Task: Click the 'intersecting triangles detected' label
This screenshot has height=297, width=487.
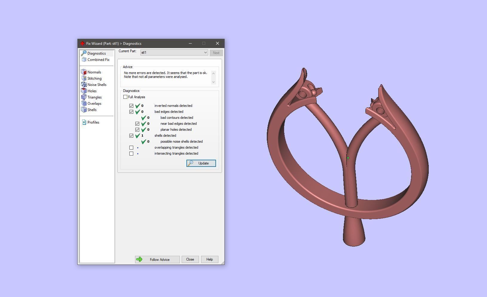Action: click(x=176, y=153)
